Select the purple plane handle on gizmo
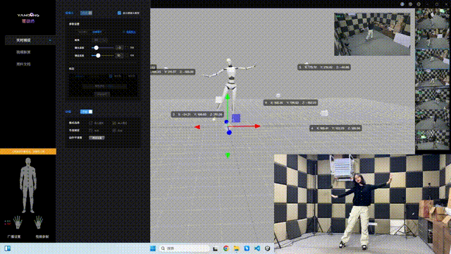The height and width of the screenshot is (254, 451). [236, 118]
